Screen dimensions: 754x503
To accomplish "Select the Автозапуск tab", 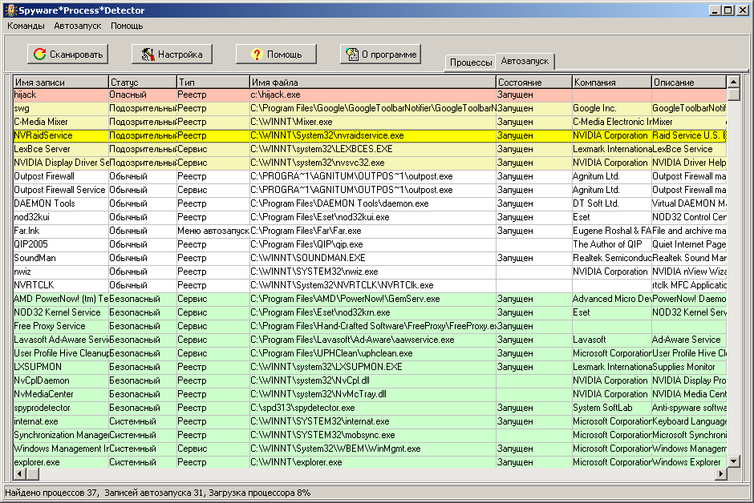I will point(525,61).
